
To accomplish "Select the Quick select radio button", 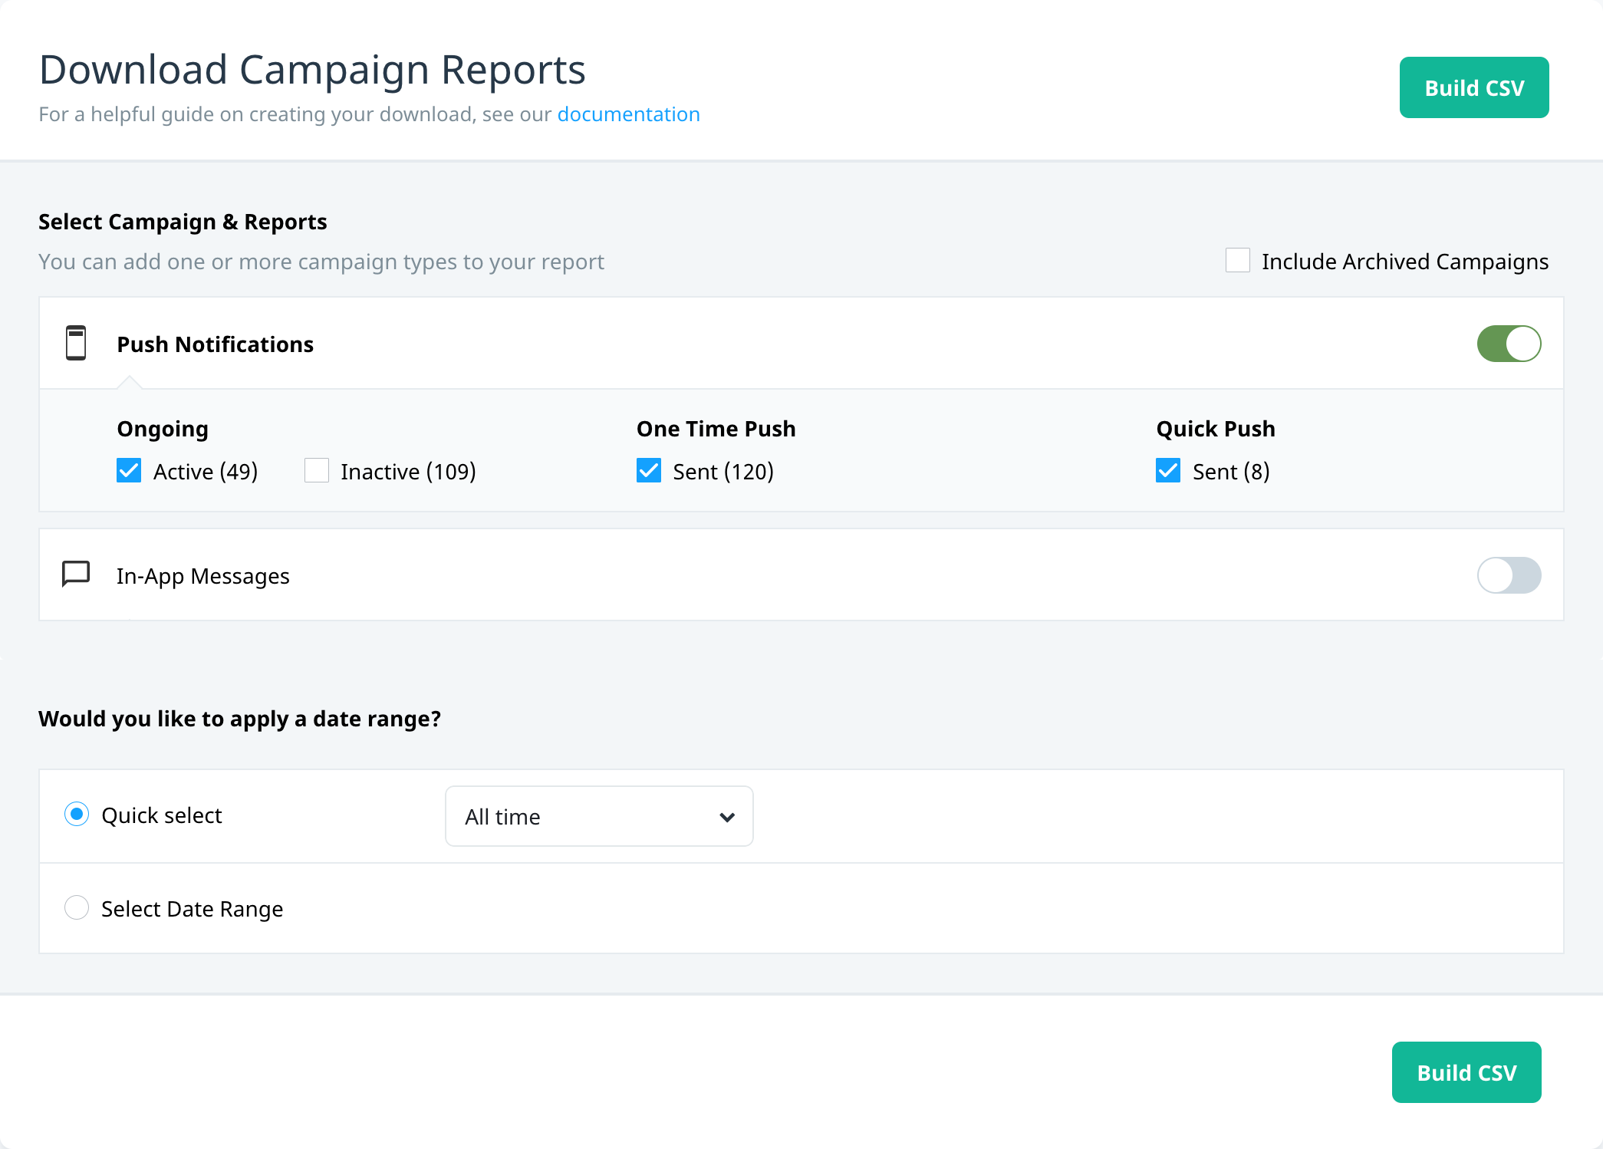I will pos(77,814).
